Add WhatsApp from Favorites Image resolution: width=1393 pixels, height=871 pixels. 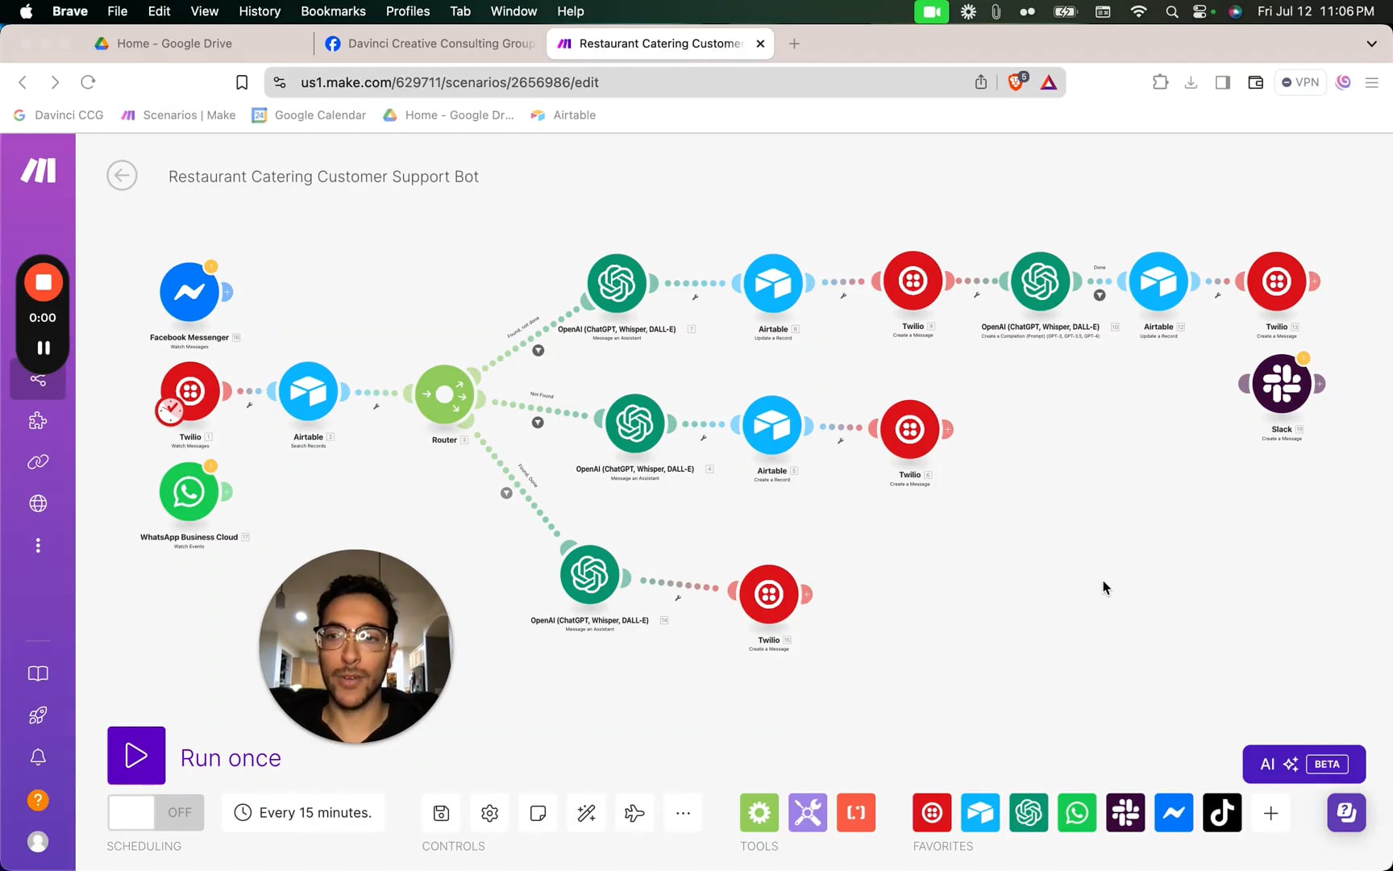[1077, 813]
